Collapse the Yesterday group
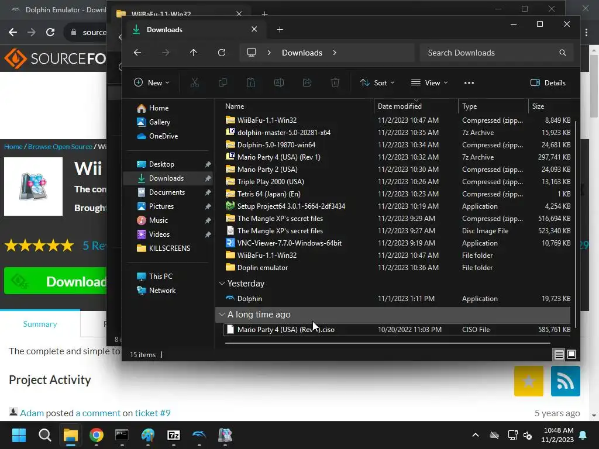Screen dimensions: 599x449 point(222,284)
